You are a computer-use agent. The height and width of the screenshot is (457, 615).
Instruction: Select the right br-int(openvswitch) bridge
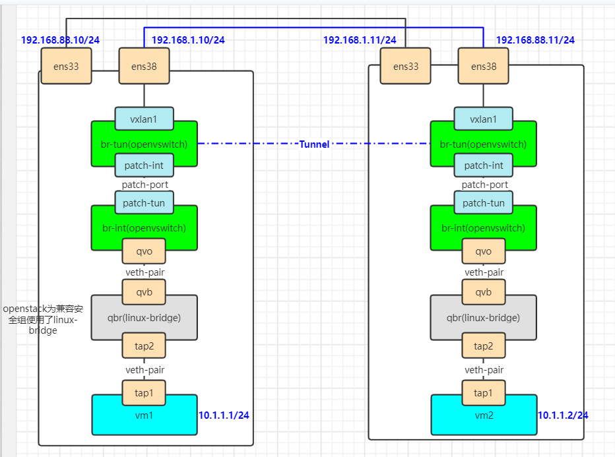tap(484, 228)
